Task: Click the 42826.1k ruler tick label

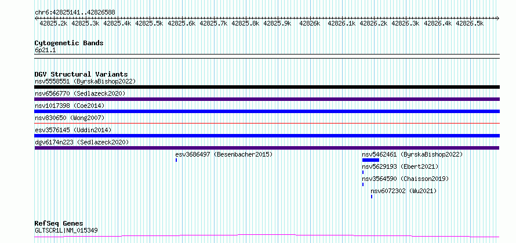Action: pos(341,24)
